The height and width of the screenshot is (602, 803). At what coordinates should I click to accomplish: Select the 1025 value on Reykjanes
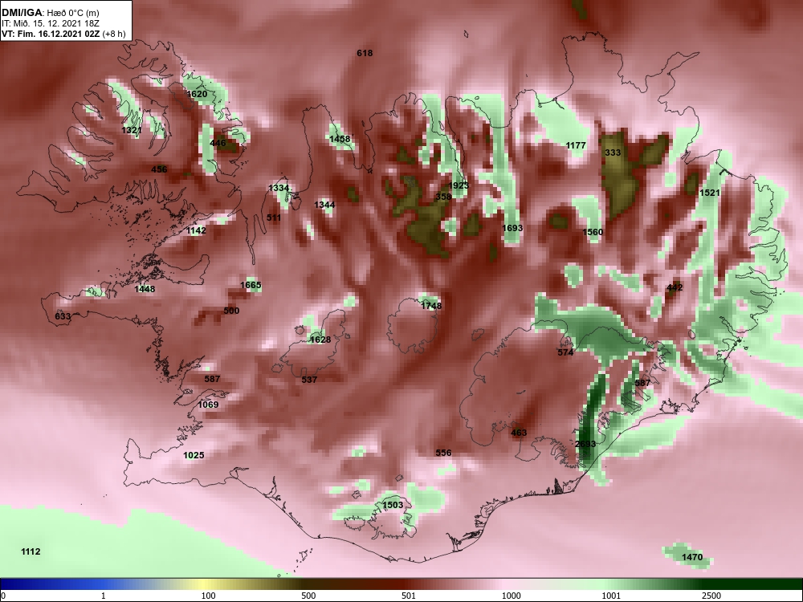[x=194, y=456]
